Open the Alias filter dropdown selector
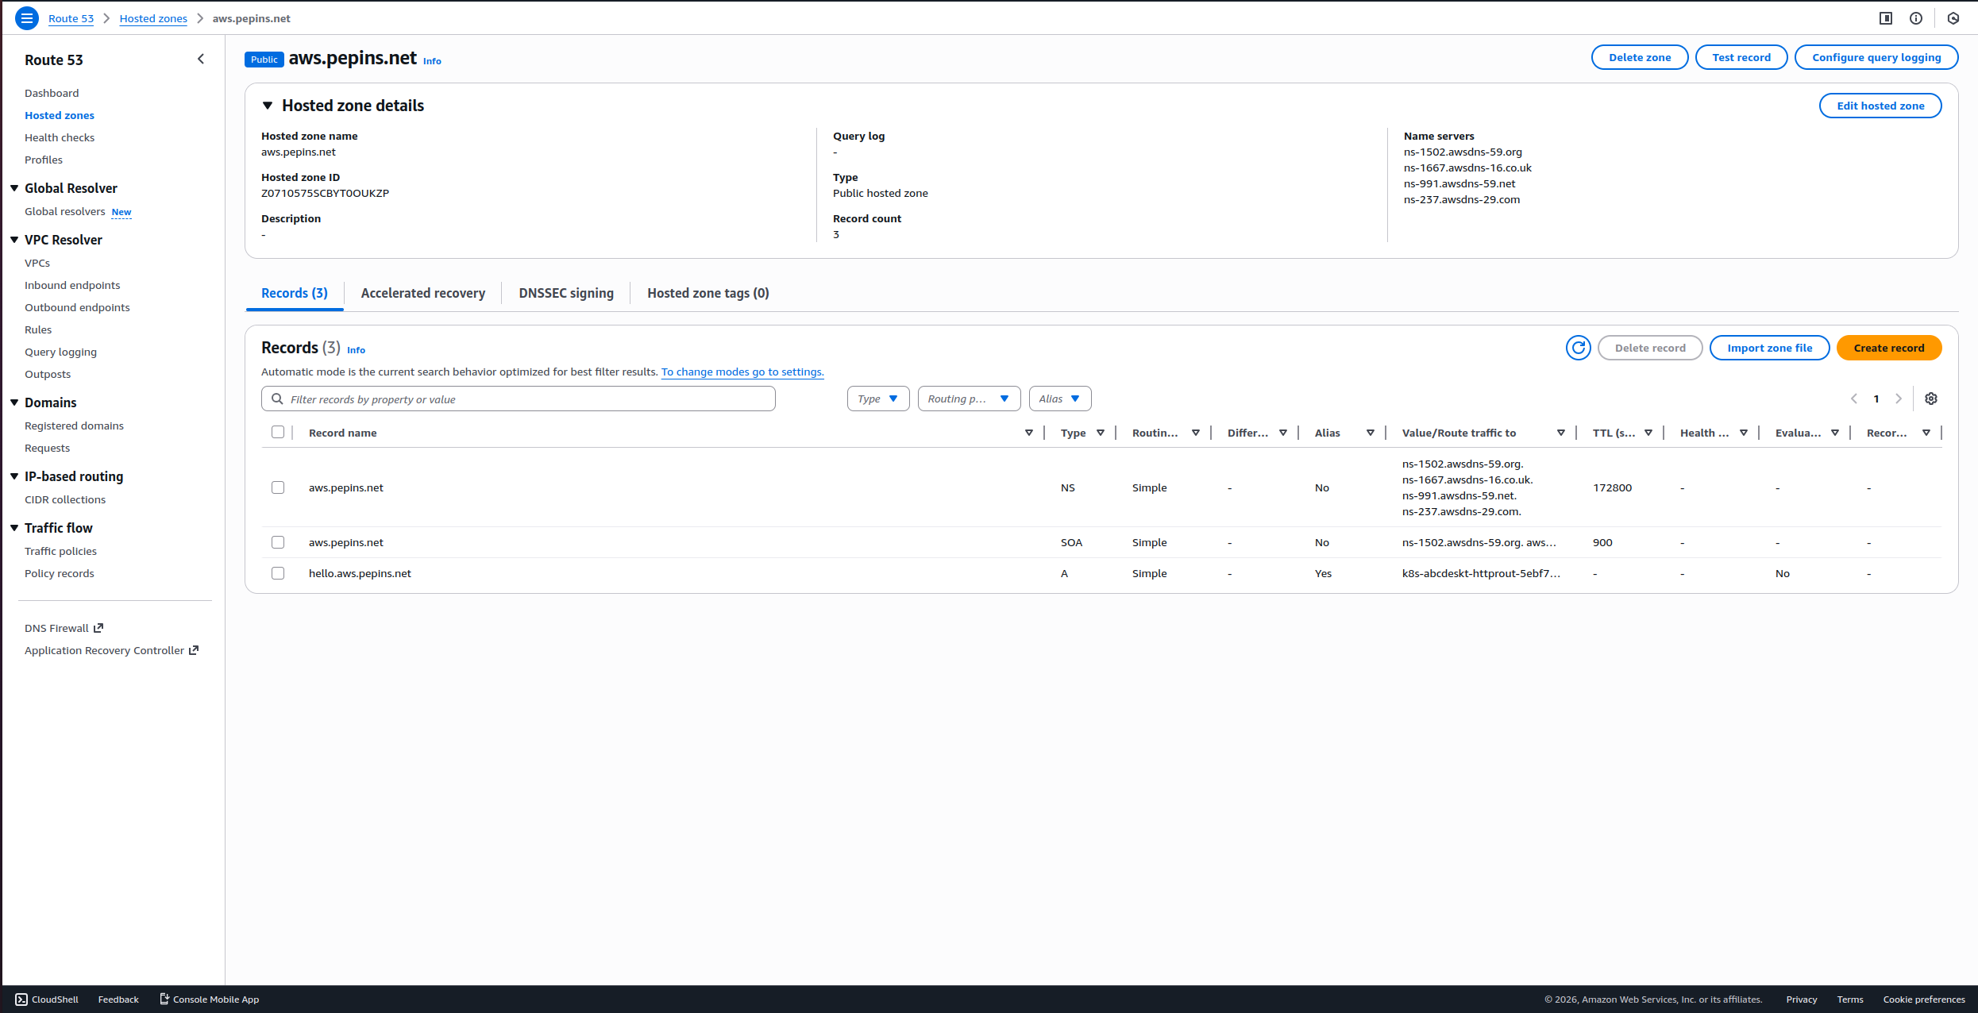Viewport: 1978px width, 1013px height. [x=1059, y=398]
